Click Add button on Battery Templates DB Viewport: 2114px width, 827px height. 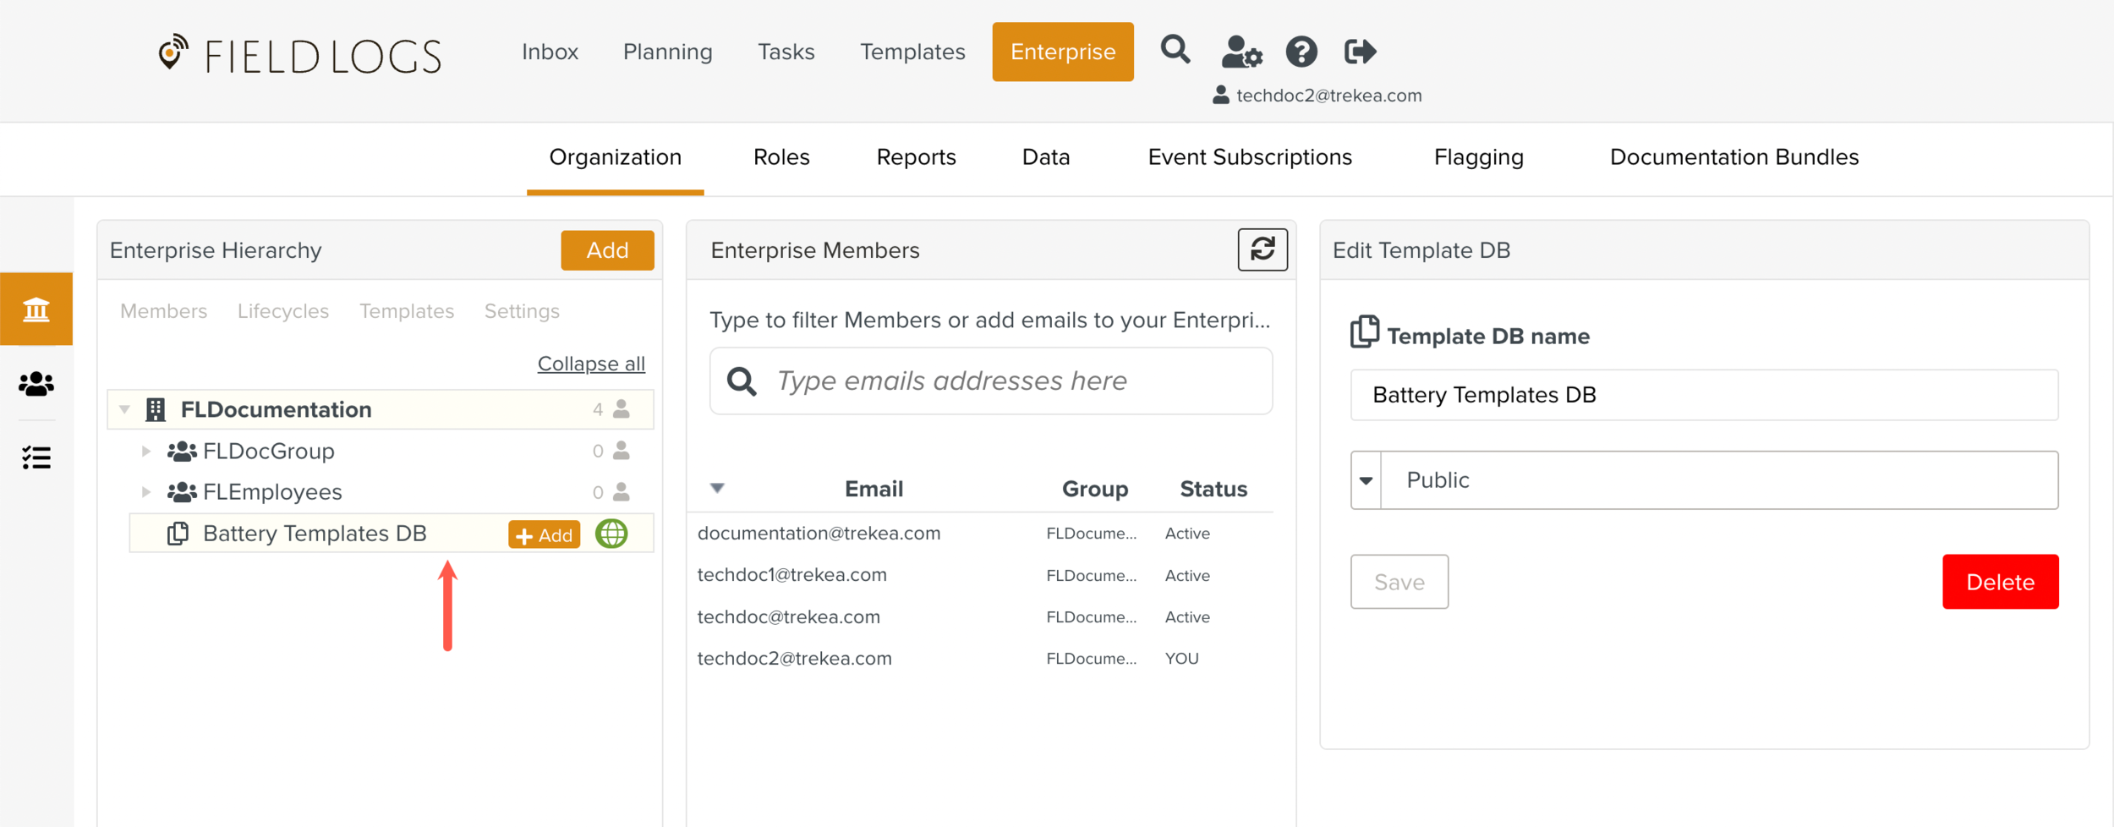point(544,535)
